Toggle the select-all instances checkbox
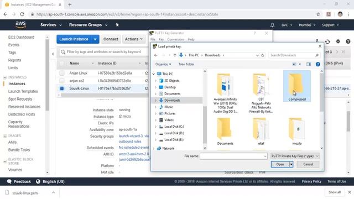This screenshot has width=354, height=199. click(x=61, y=64)
